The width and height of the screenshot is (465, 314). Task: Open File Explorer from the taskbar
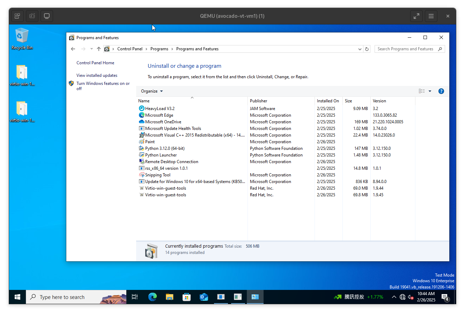169,297
